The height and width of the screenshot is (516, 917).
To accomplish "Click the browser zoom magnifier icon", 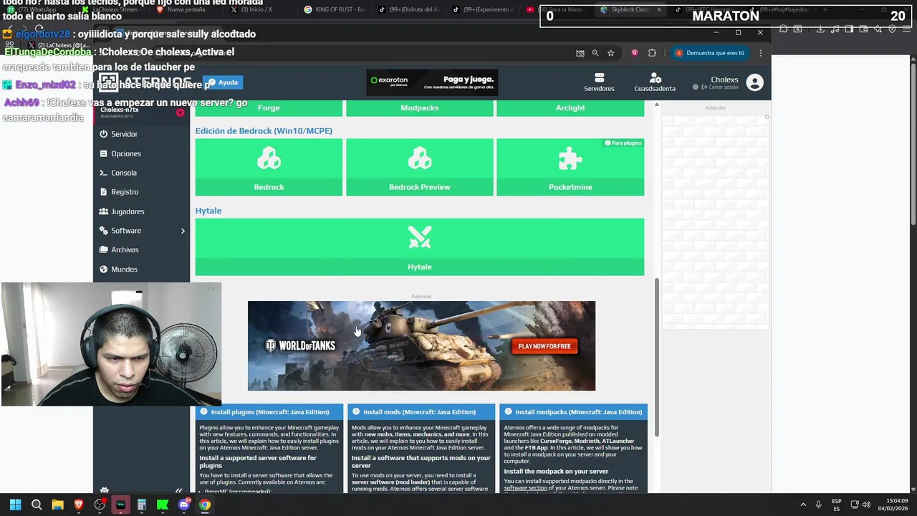I will coord(595,53).
